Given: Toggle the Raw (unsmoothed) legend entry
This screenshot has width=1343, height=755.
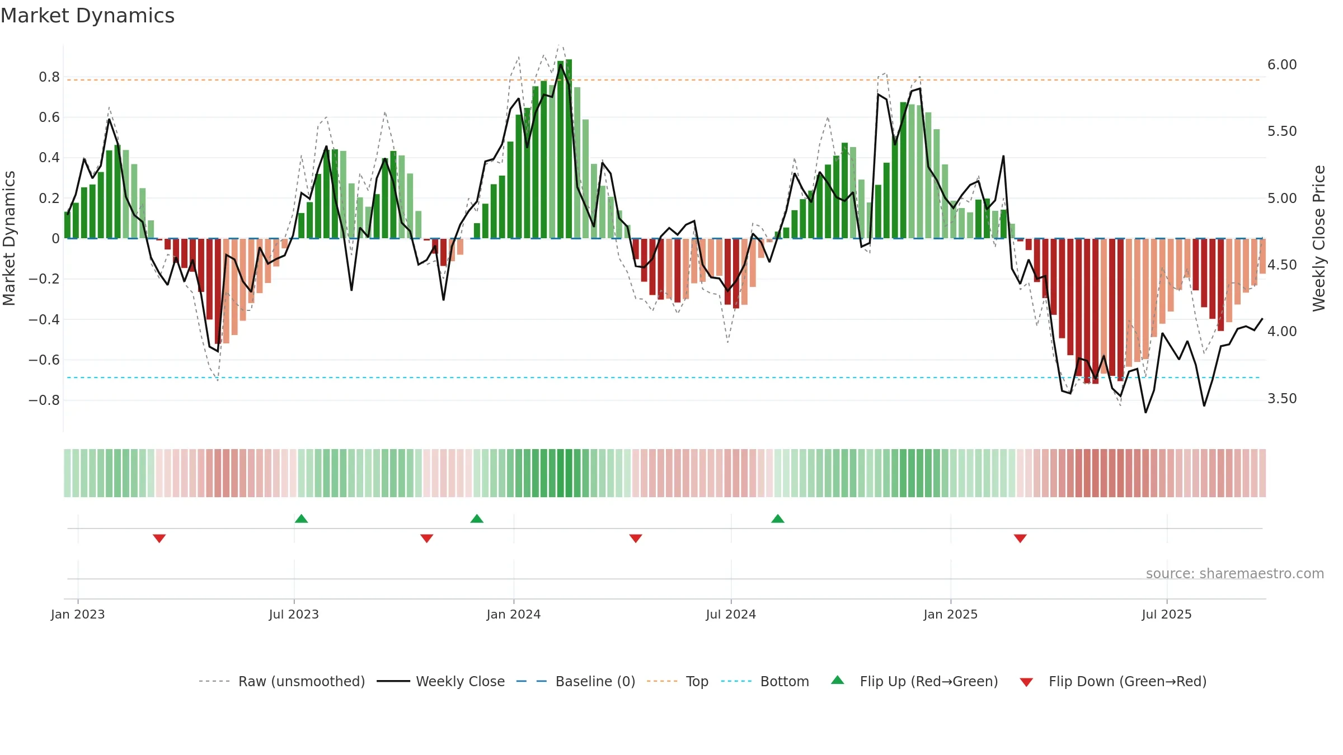Looking at the screenshot, I should click(x=281, y=681).
